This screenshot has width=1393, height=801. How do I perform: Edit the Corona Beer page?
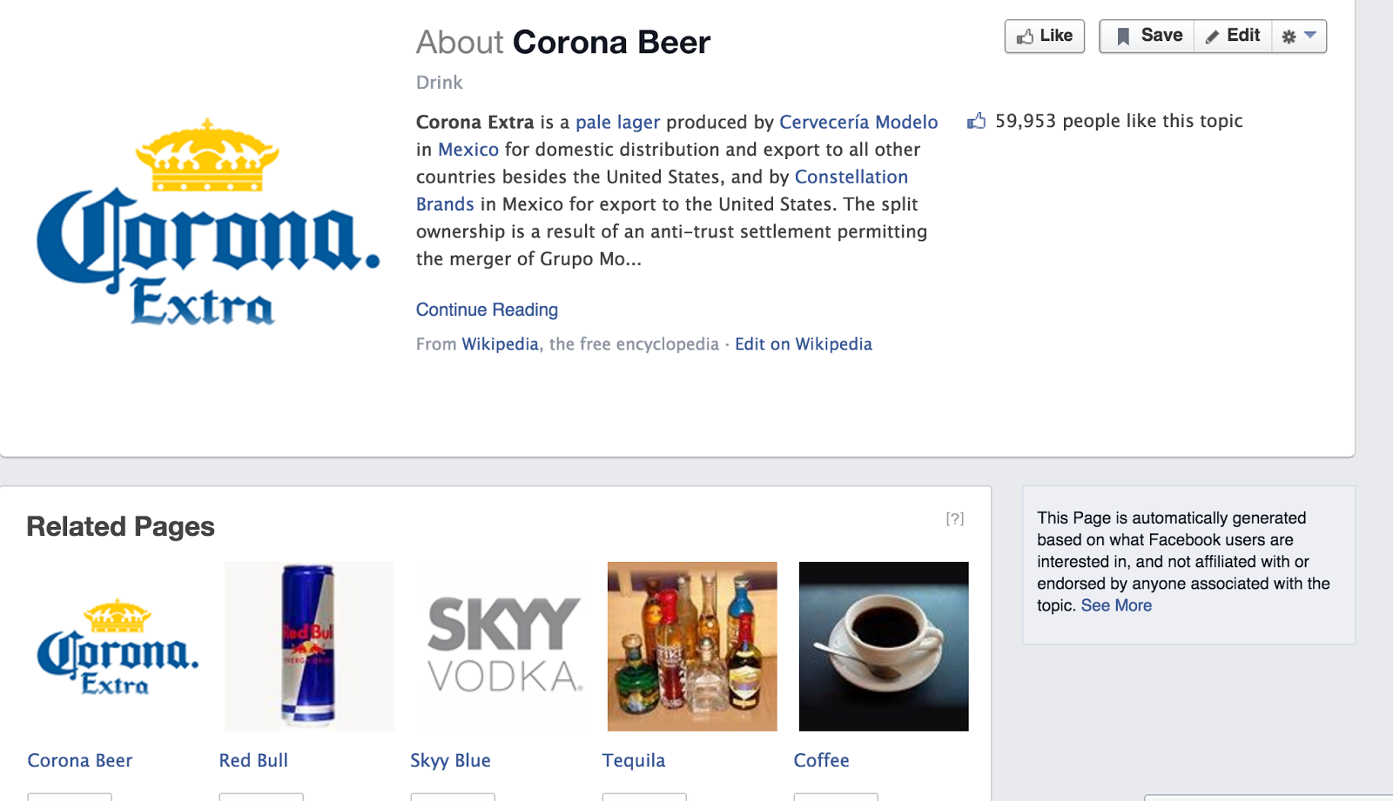click(x=1233, y=37)
